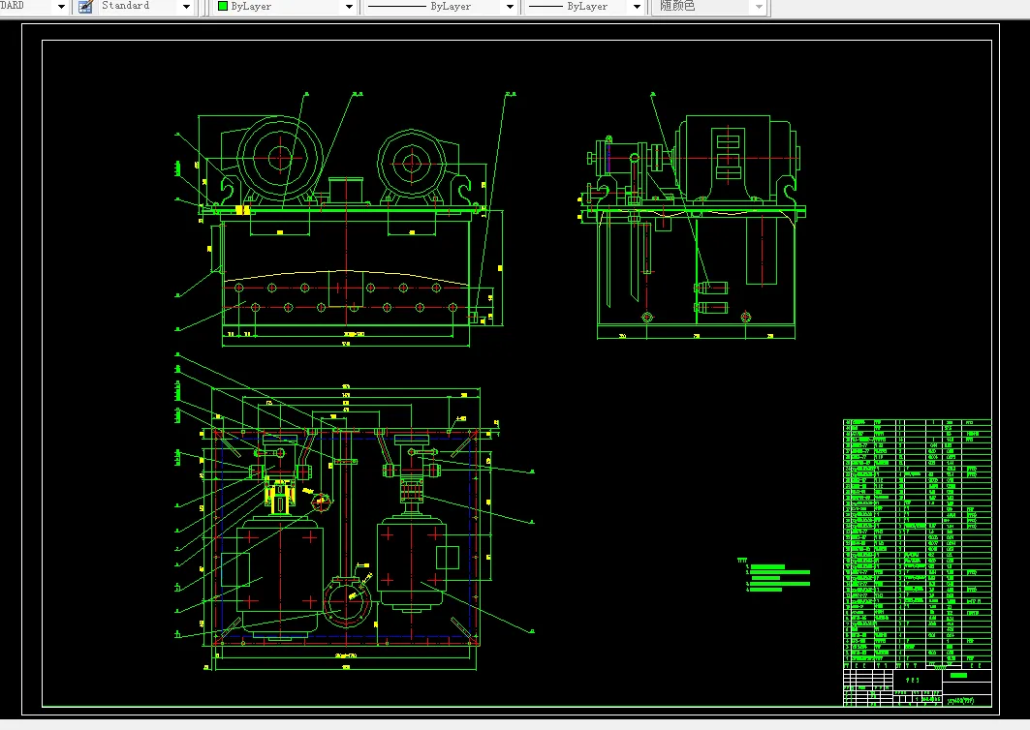The height and width of the screenshot is (730, 1030).
Task: Click the title block at bottom right
Action: click(x=917, y=688)
